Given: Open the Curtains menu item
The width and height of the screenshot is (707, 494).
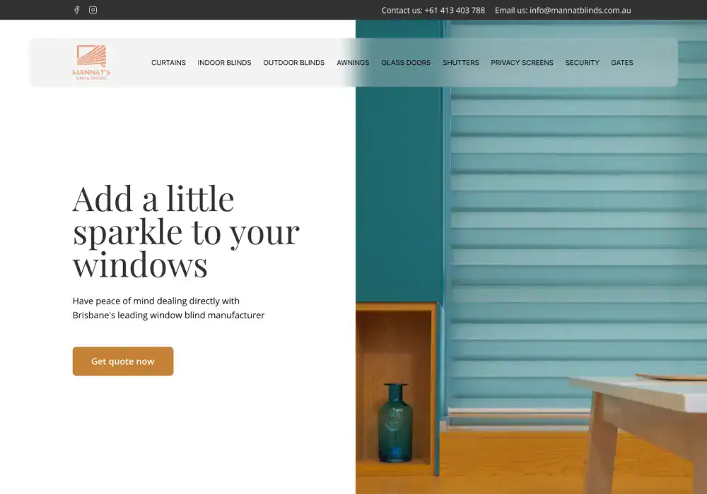Looking at the screenshot, I should (168, 63).
